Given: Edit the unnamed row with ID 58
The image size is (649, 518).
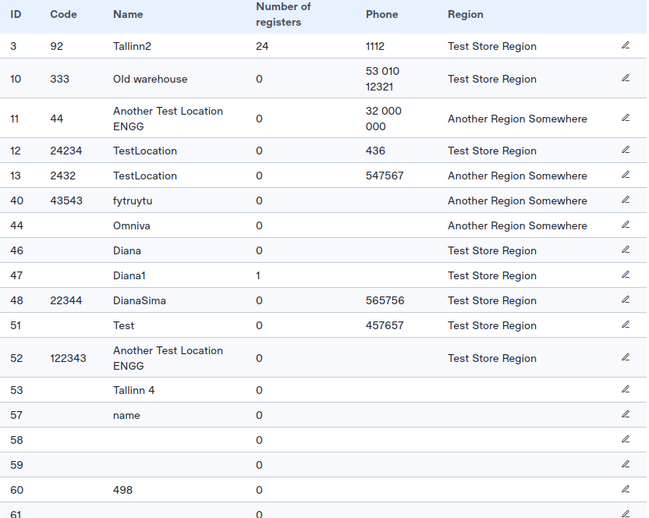Looking at the screenshot, I should [x=625, y=439].
